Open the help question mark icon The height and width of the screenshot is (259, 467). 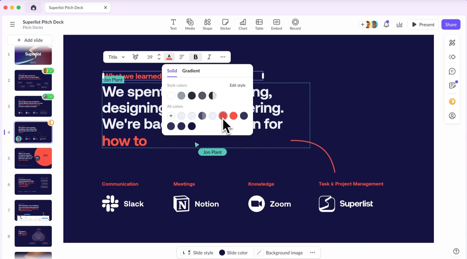(456, 251)
